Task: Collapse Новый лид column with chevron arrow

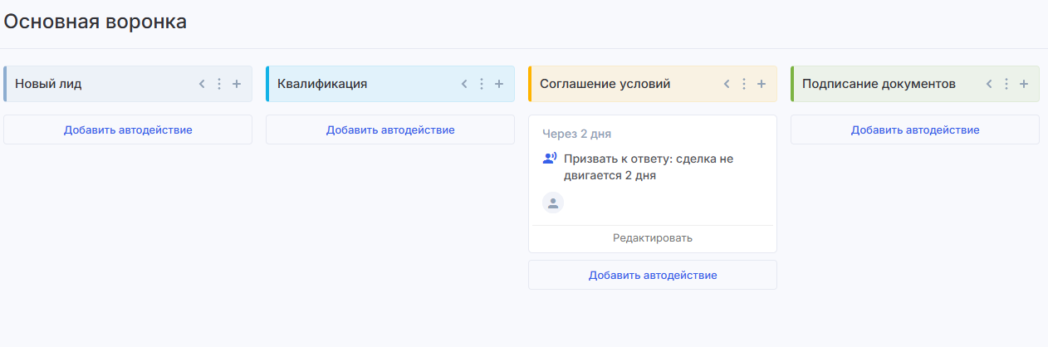Action: click(202, 84)
